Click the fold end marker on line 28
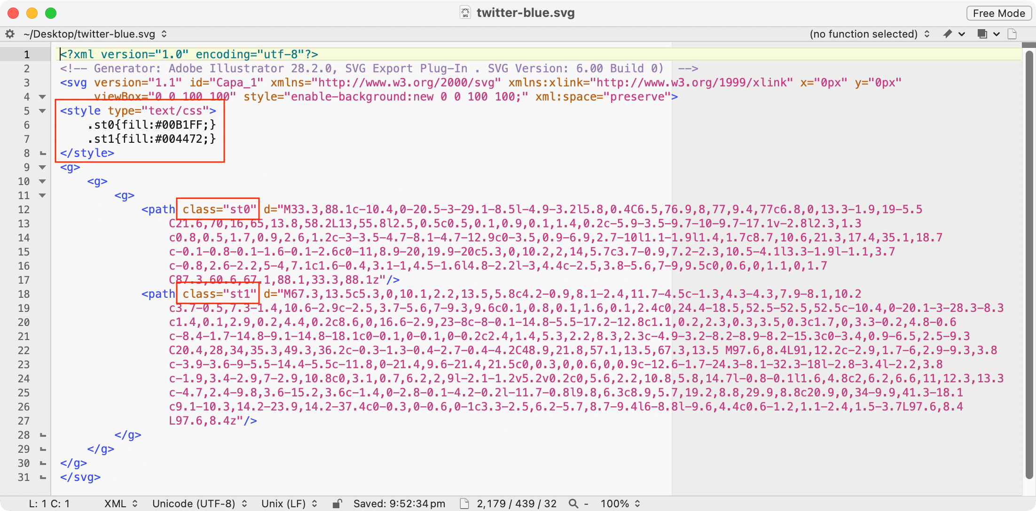The image size is (1036, 511). (x=43, y=435)
